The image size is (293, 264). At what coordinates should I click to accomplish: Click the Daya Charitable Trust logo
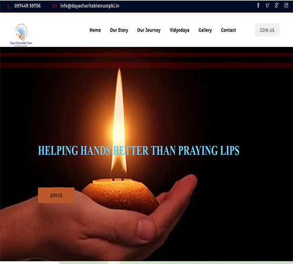(21, 35)
